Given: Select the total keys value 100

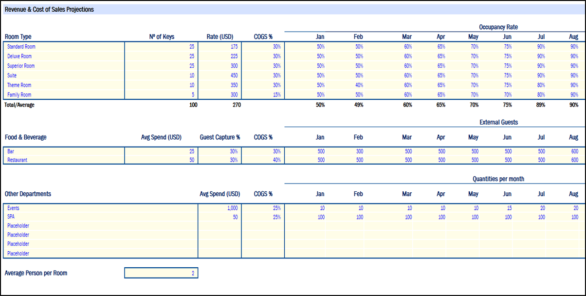Looking at the screenshot, I should pos(193,105).
